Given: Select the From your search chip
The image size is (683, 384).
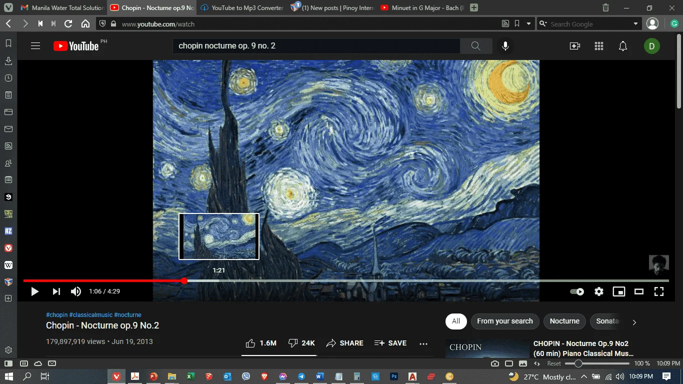Looking at the screenshot, I should [x=505, y=321].
